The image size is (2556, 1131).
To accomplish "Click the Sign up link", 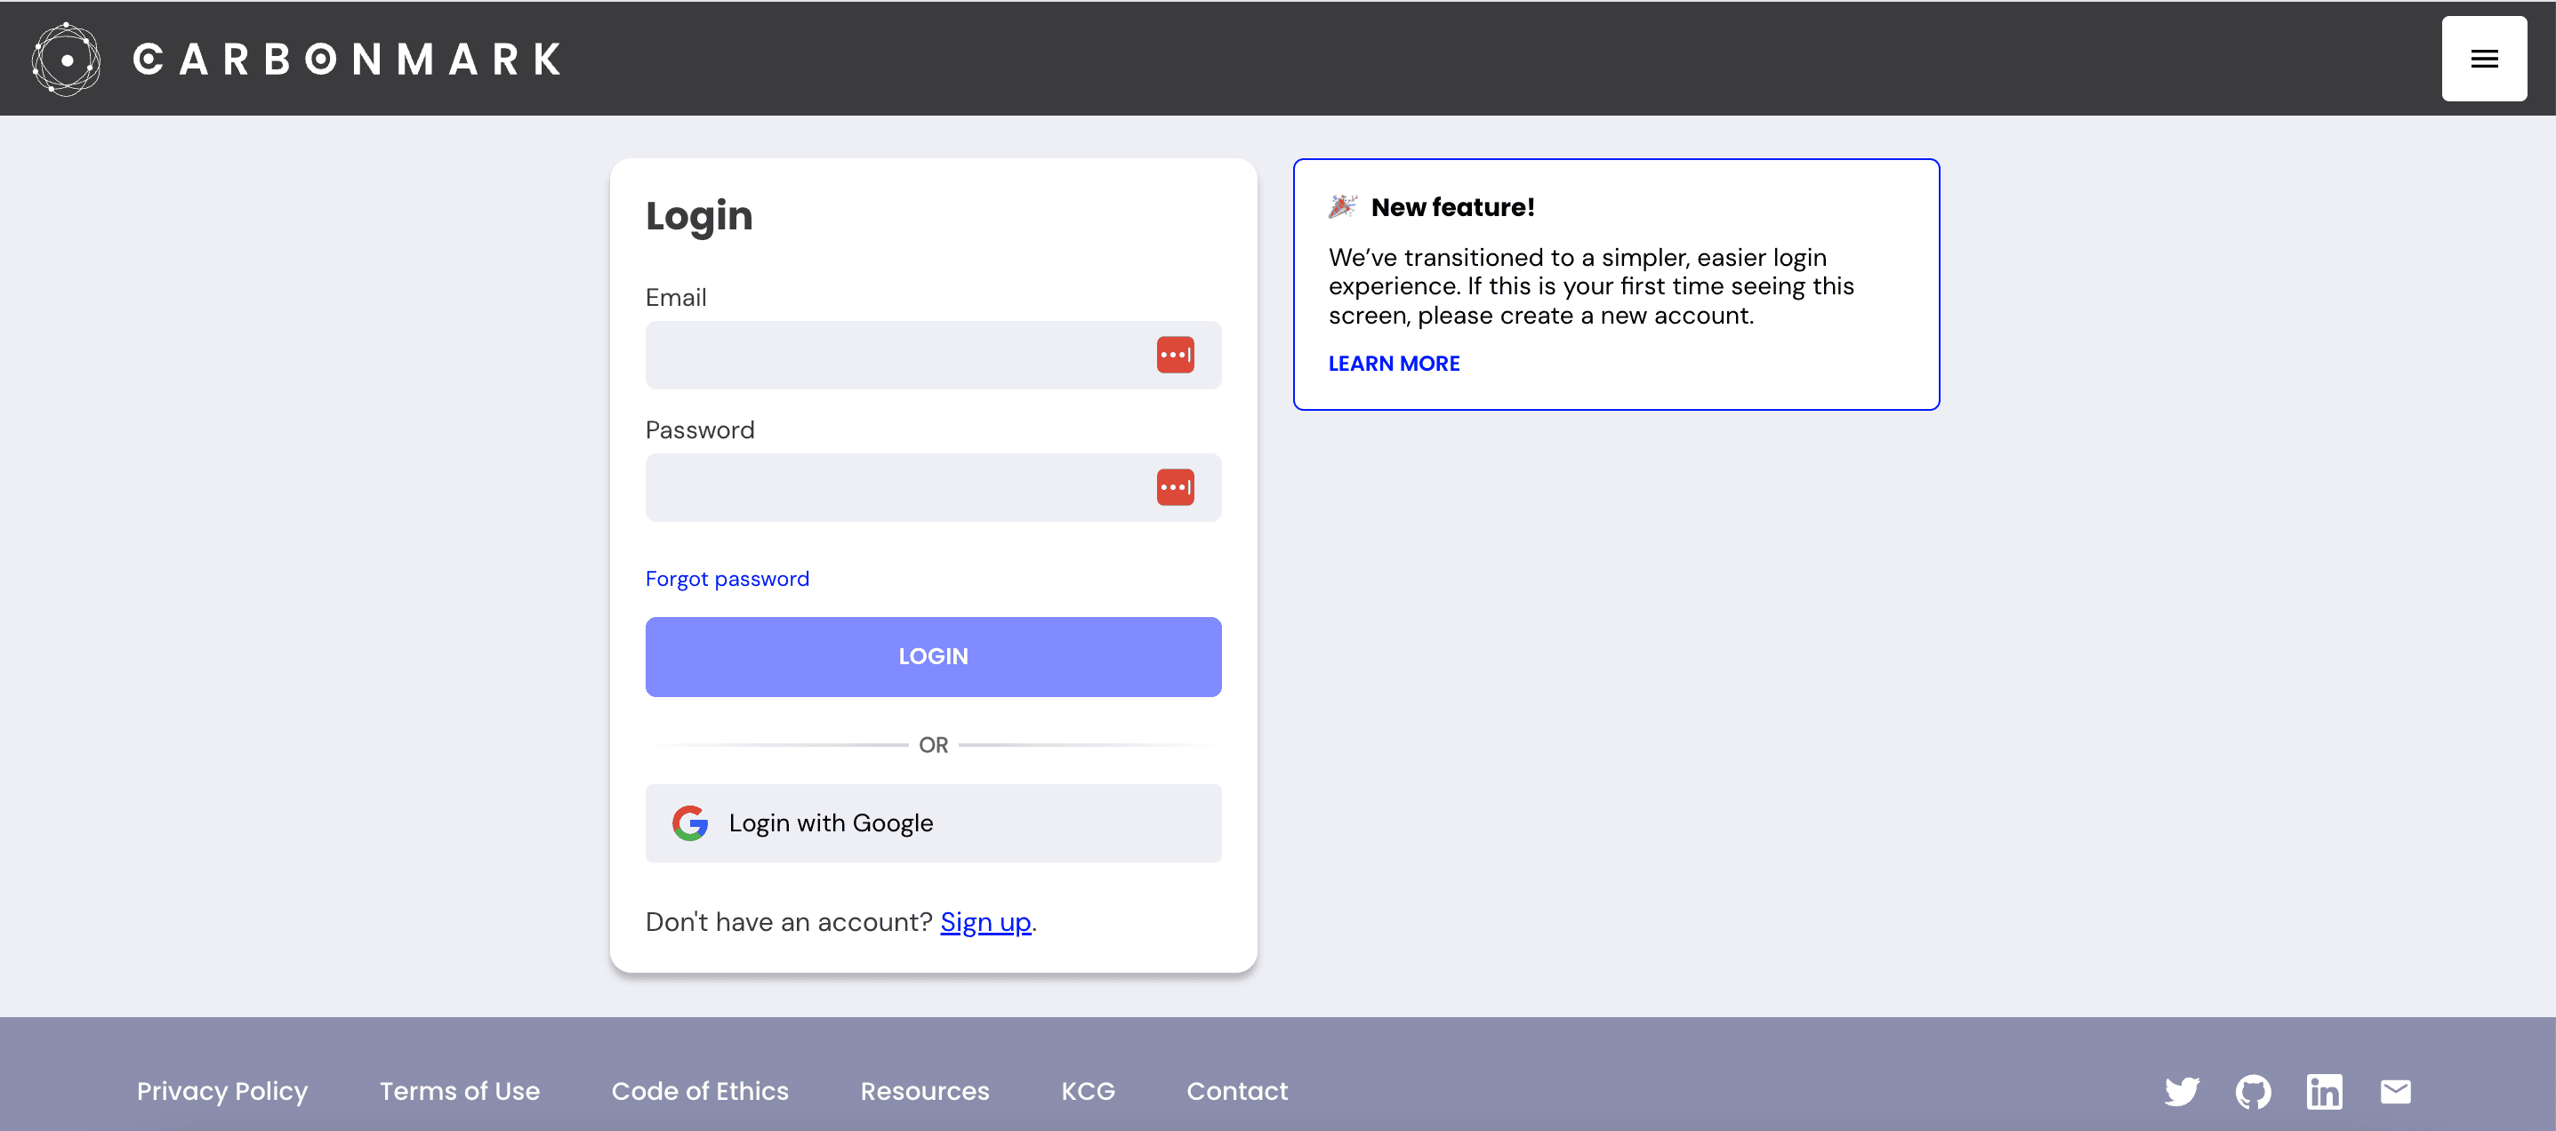I will pos(986,921).
